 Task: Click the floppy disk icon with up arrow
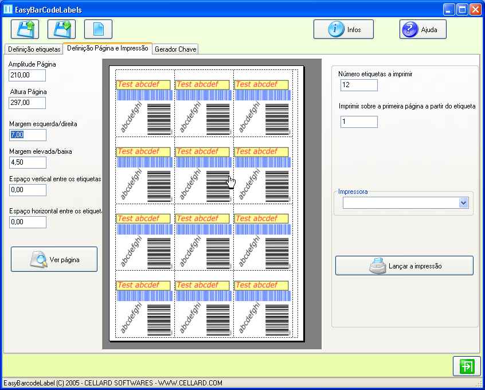coord(25,29)
